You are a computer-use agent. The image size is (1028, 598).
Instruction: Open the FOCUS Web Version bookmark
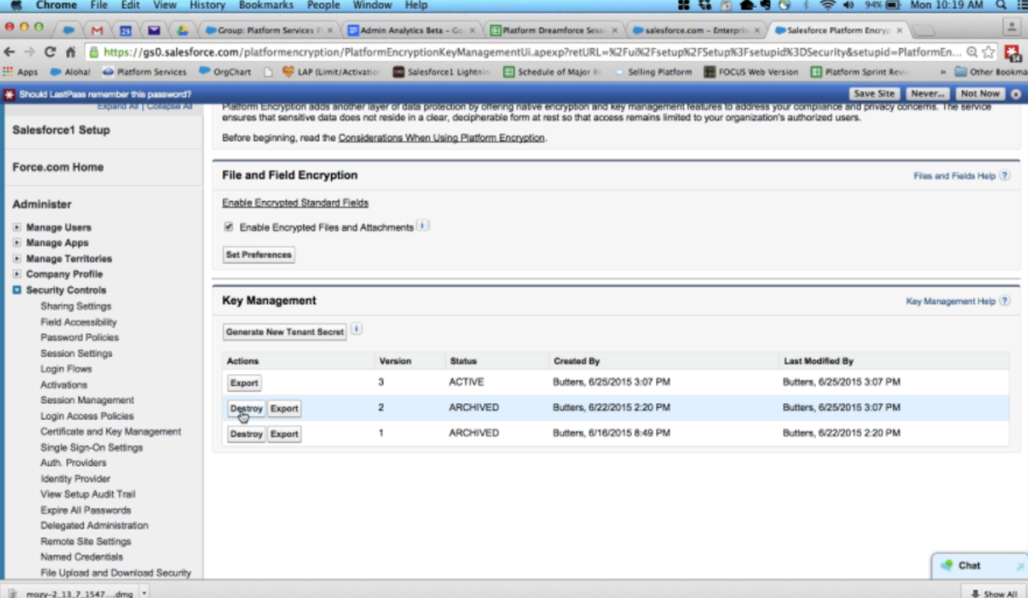[751, 71]
